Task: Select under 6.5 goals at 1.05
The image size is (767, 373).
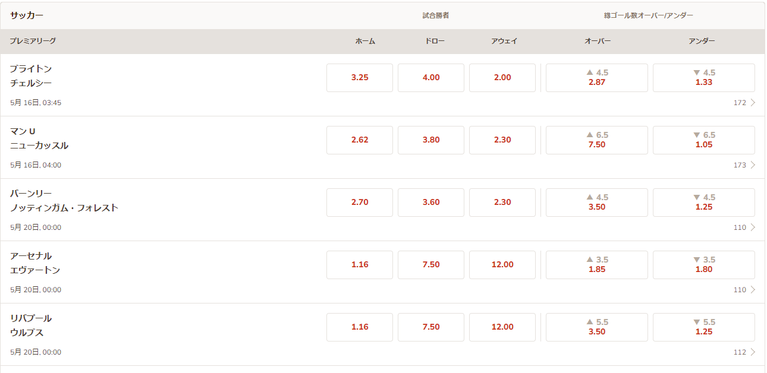Action: pos(704,140)
